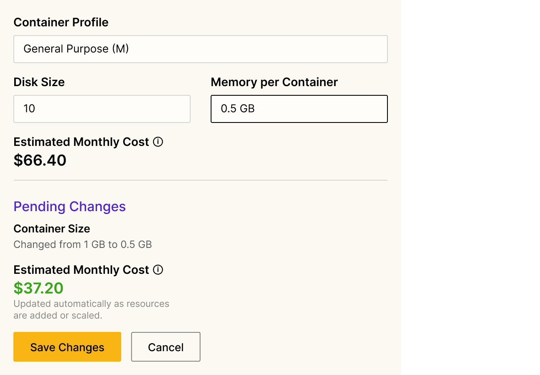Click the 'Changed from 1 GB to 0.5 GB' text

click(82, 245)
